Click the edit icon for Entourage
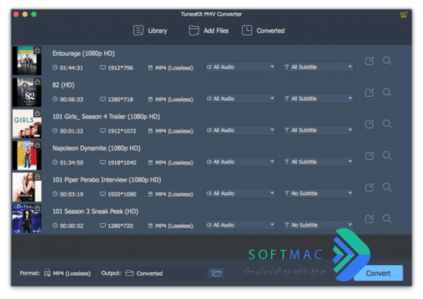The height and width of the screenshot is (299, 423). coord(369,61)
